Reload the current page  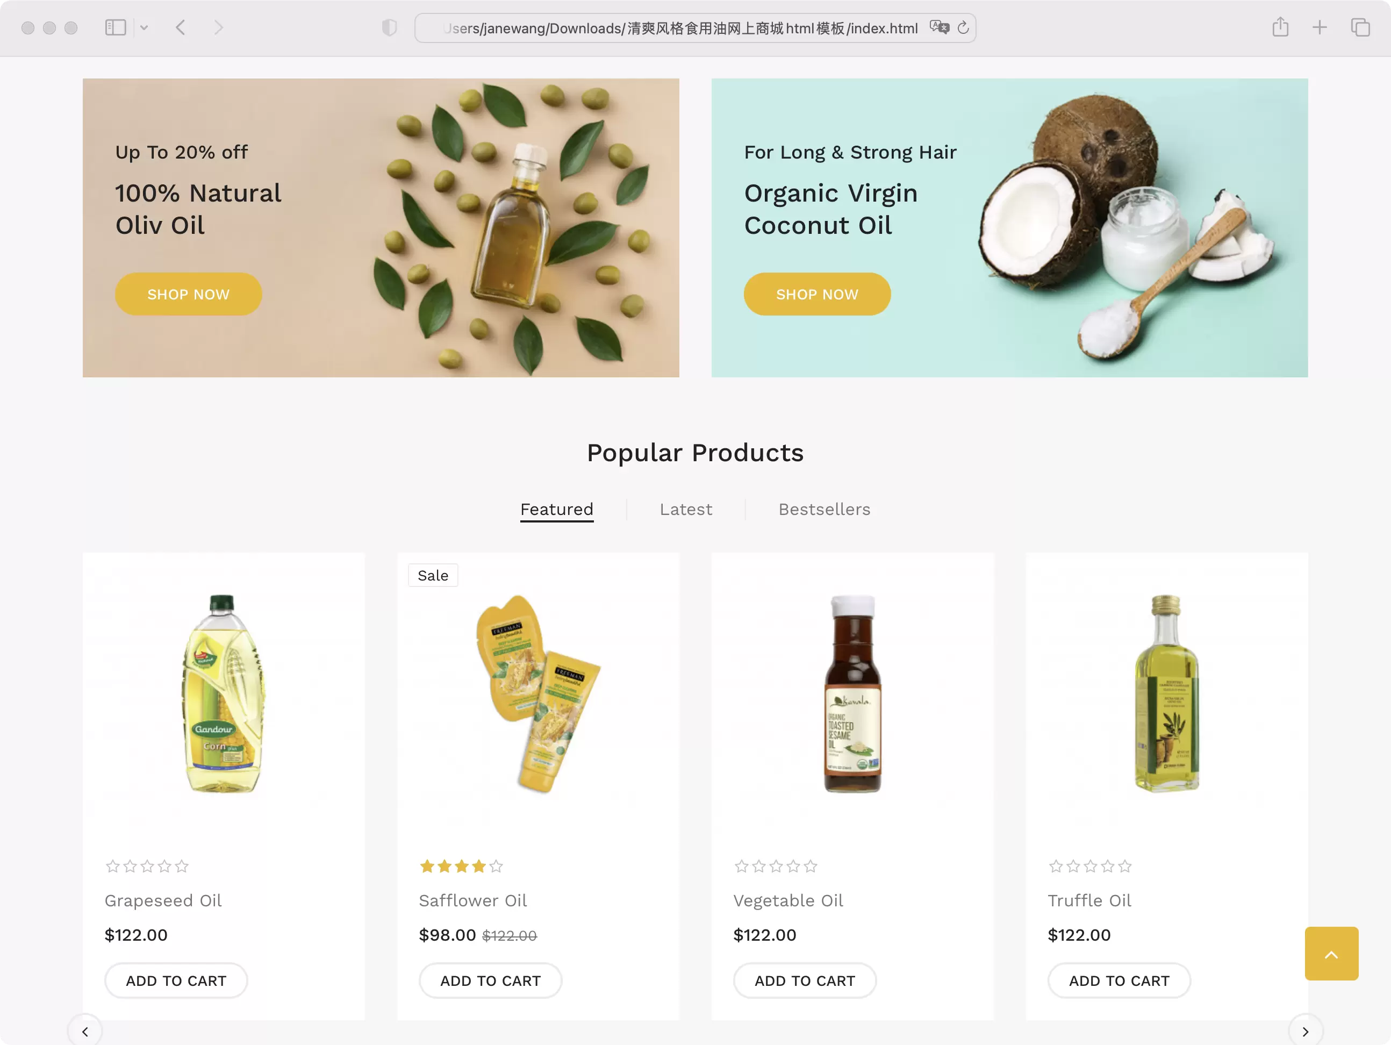963,27
